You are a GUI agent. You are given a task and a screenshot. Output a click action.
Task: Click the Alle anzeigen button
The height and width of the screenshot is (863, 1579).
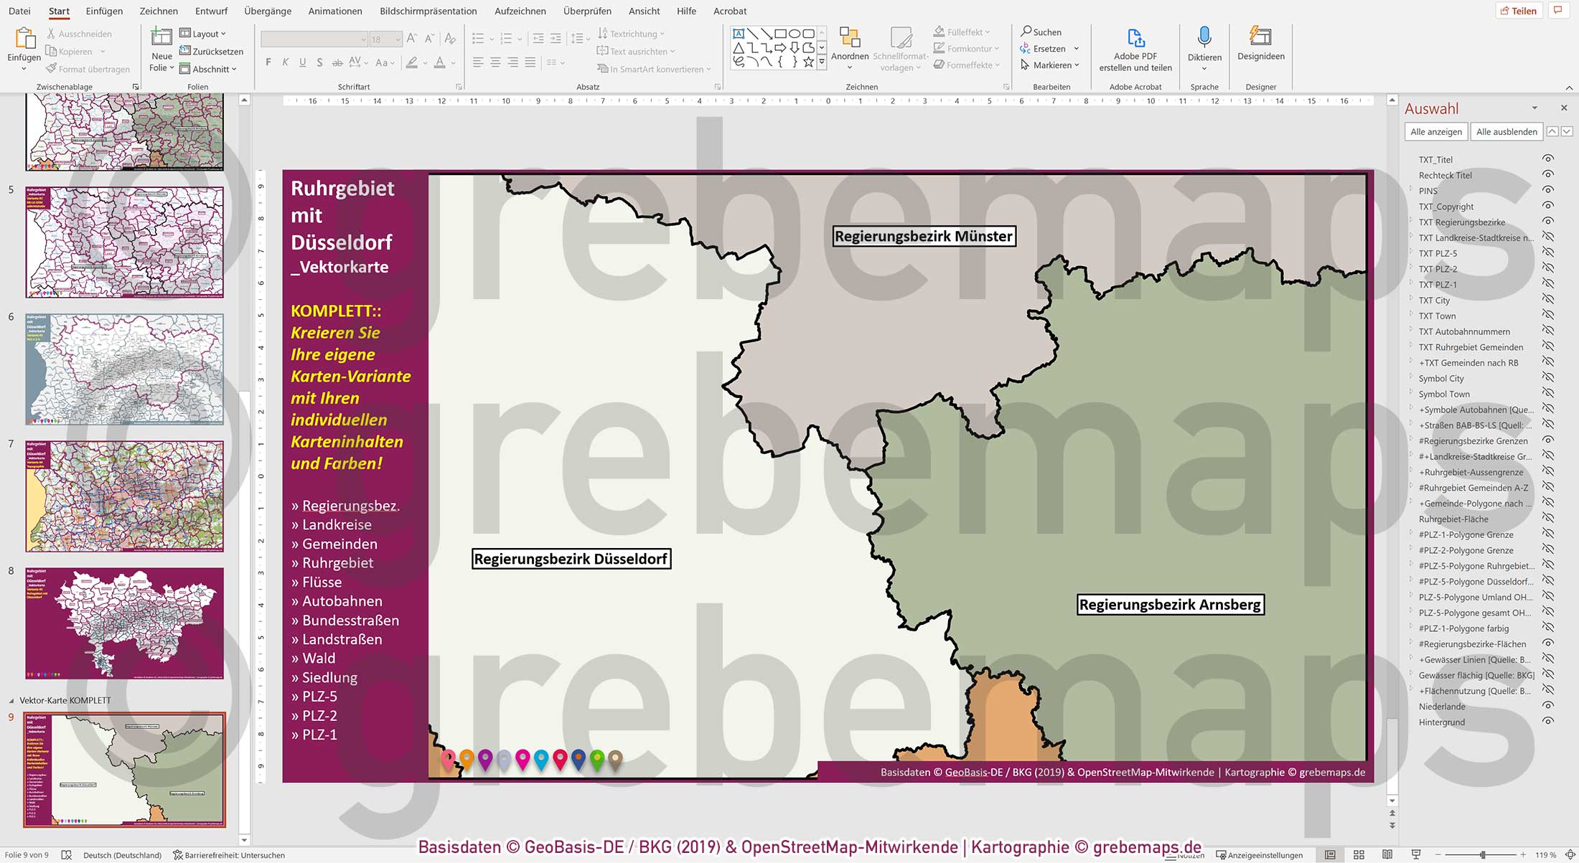(1435, 131)
